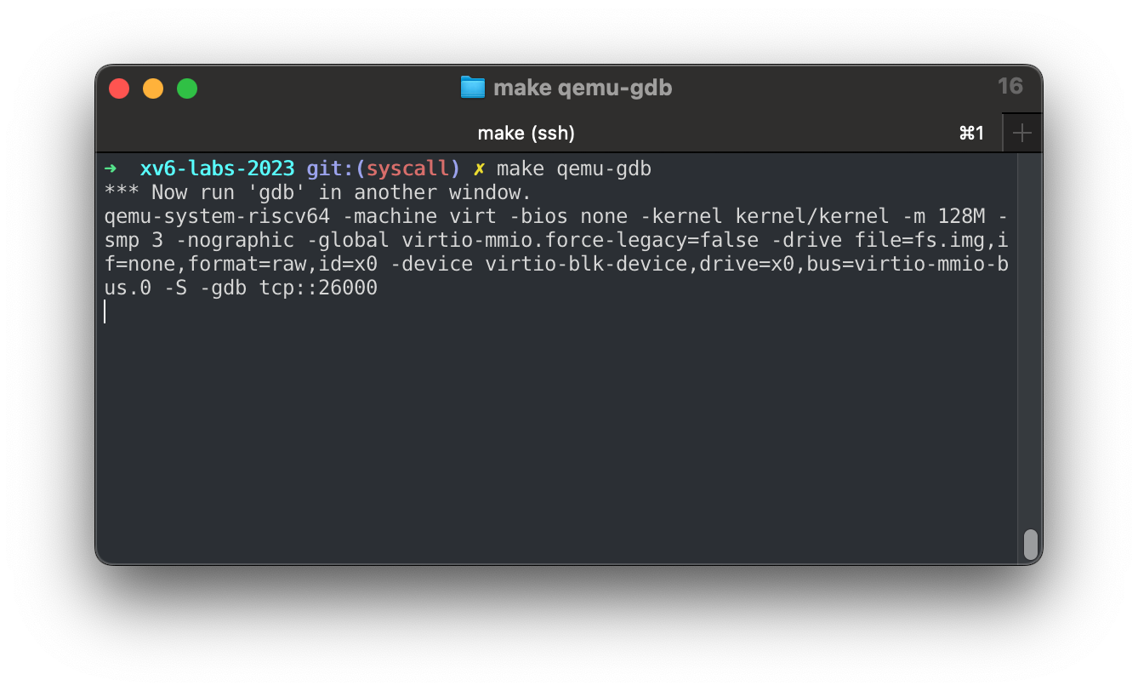Click the yellow lightning bolt in the shell prompt
The height and width of the screenshot is (691, 1138).
coord(479,168)
